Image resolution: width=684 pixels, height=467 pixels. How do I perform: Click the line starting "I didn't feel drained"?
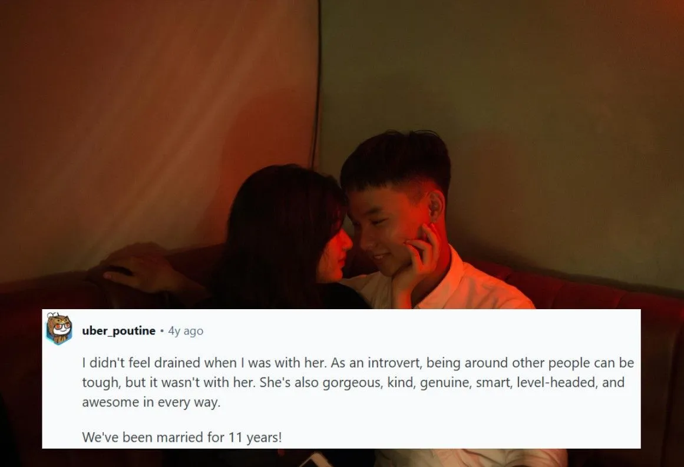(358, 363)
